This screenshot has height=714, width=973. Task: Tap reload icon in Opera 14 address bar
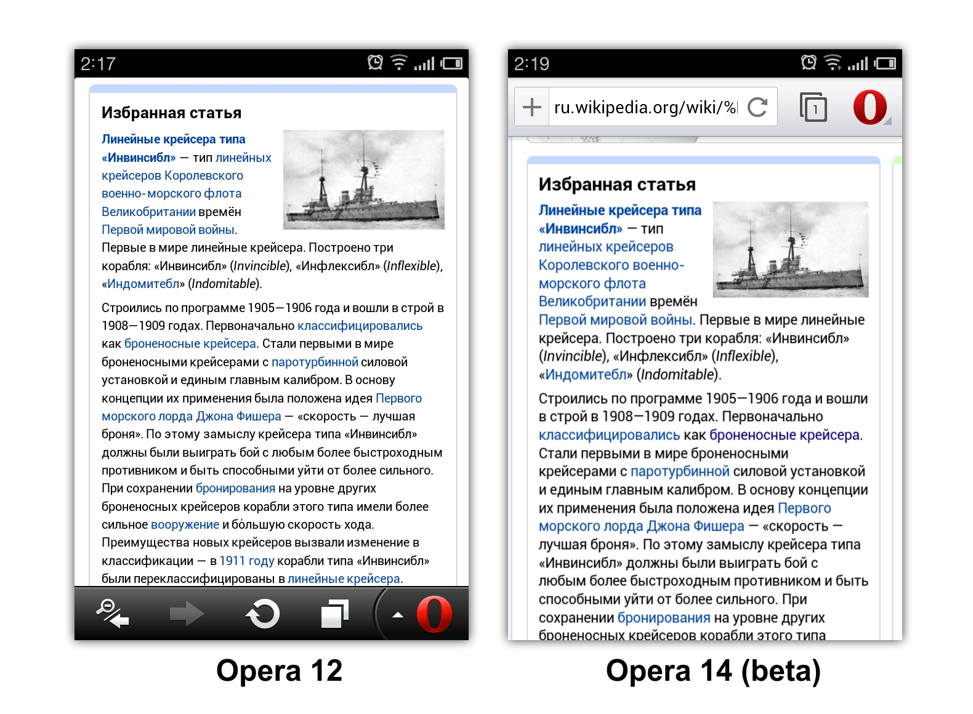click(757, 107)
